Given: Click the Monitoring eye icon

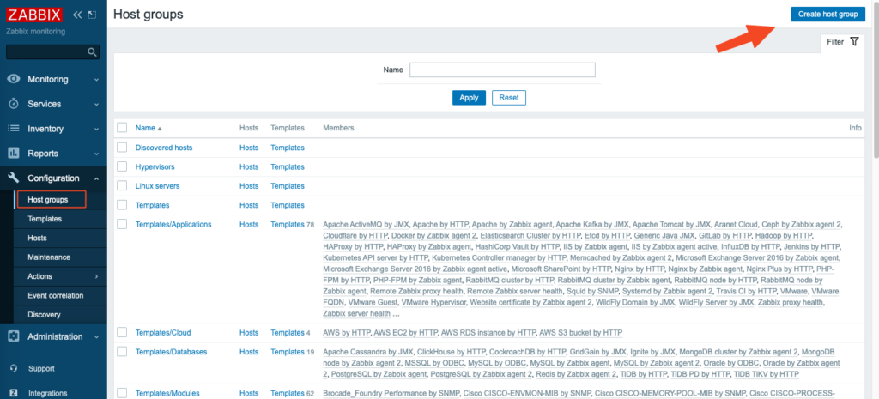Looking at the screenshot, I should pyautogui.click(x=14, y=79).
